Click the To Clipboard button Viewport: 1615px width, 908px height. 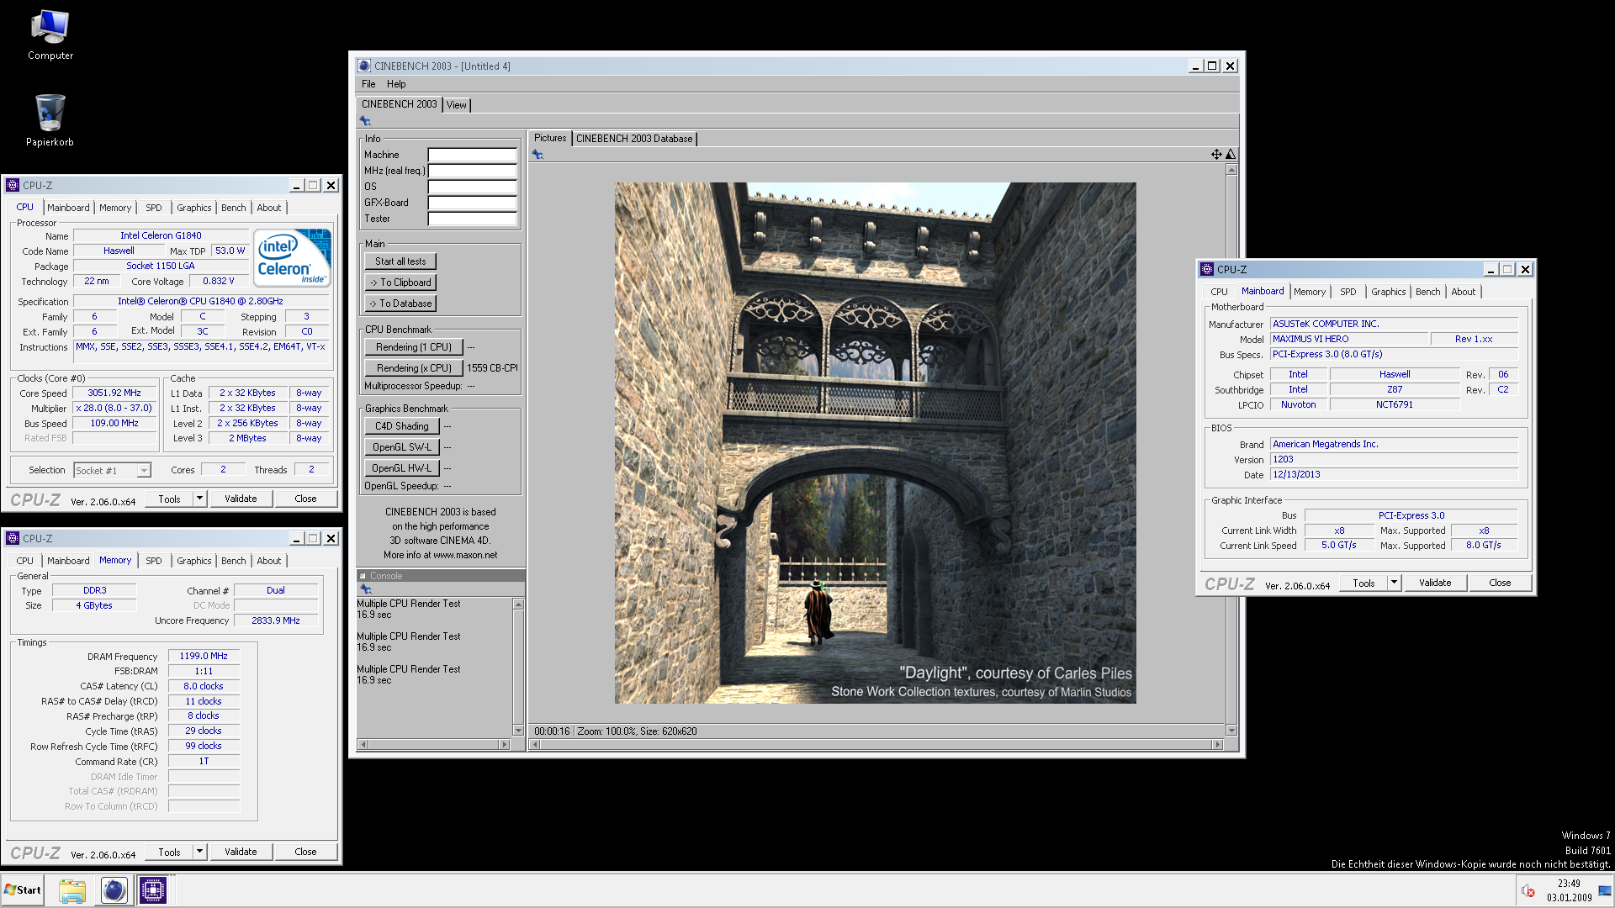click(400, 282)
